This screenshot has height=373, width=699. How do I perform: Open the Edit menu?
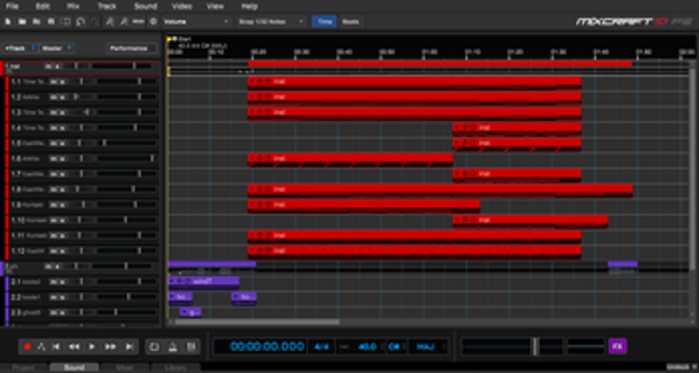(43, 7)
